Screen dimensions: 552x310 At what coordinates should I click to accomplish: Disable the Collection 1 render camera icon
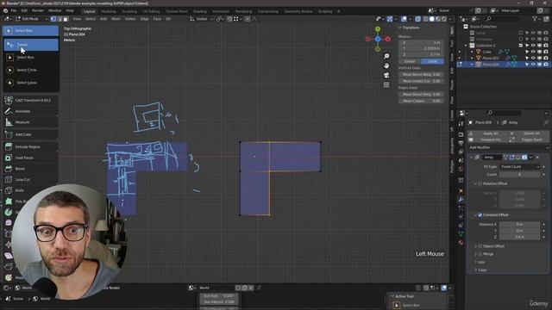[x=546, y=46]
